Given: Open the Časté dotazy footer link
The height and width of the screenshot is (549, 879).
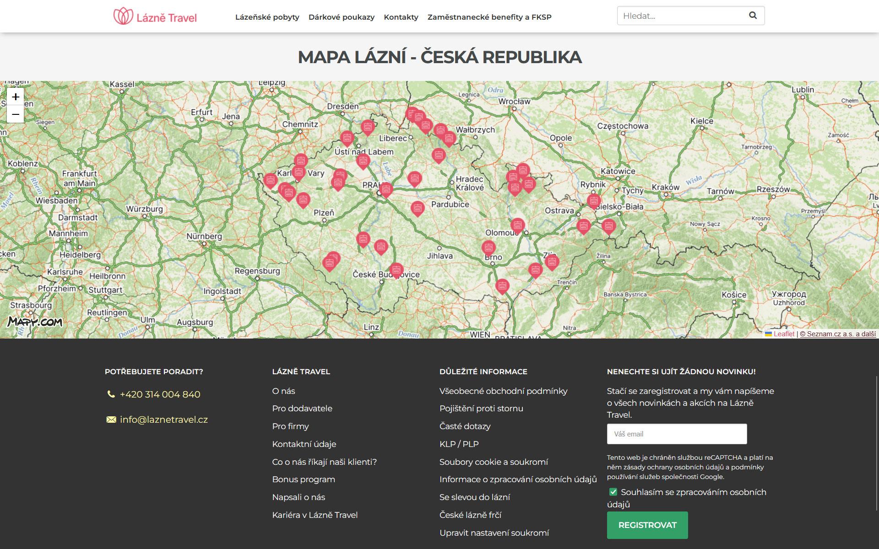Looking at the screenshot, I should coord(465,426).
